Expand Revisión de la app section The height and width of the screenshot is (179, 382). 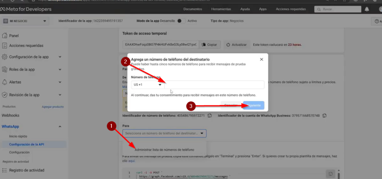pos(60,95)
